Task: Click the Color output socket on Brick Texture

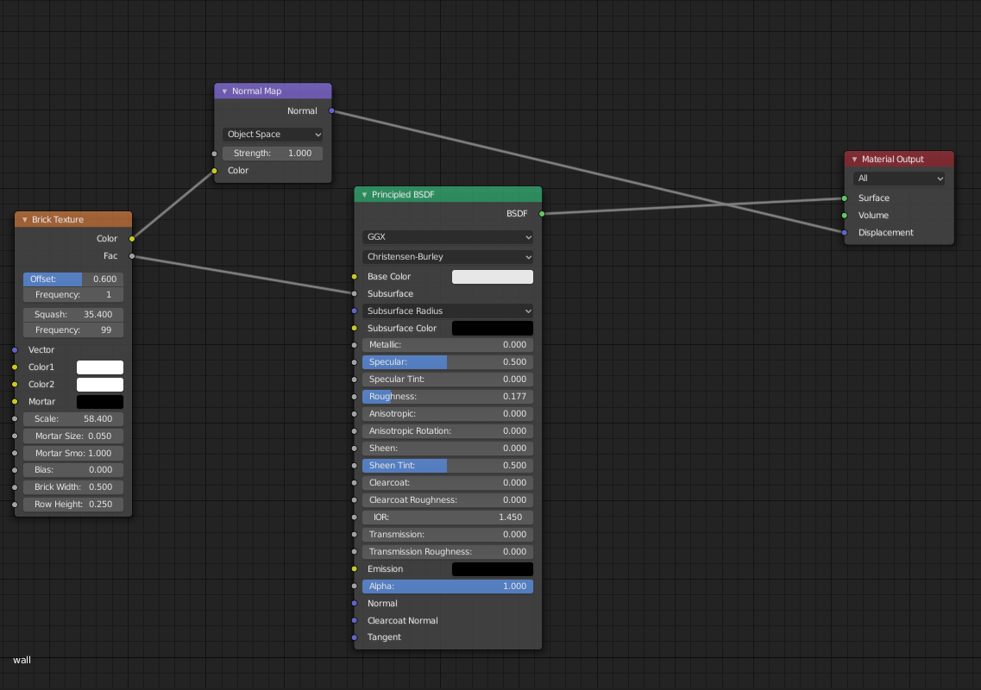Action: coord(131,238)
